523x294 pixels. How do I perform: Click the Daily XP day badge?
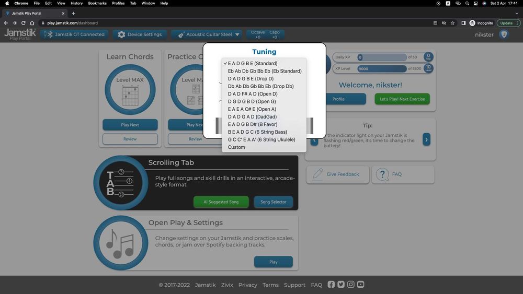428,57
